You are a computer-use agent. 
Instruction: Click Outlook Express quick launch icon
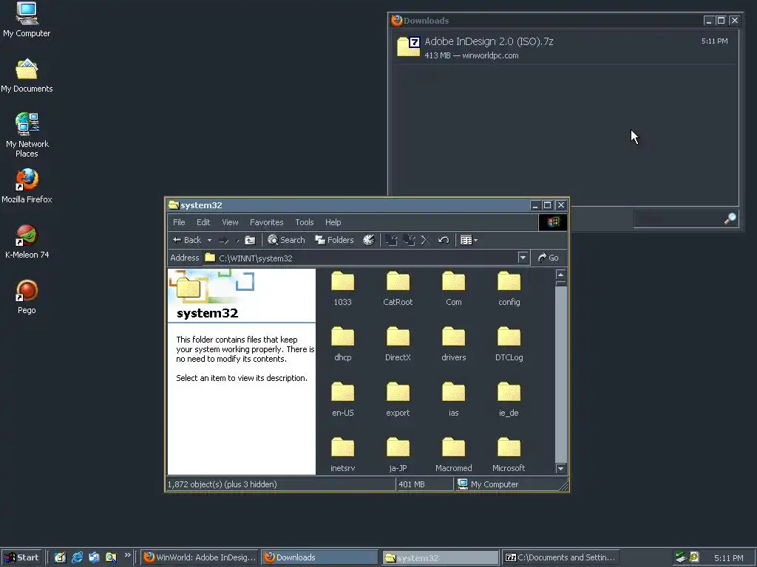pos(94,557)
